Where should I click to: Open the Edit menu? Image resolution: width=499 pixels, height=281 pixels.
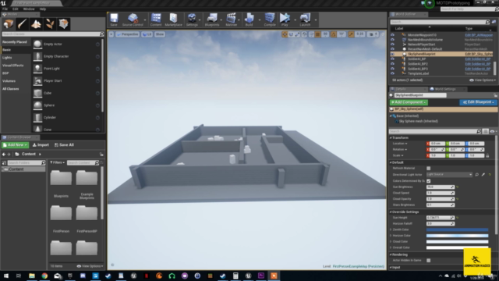point(16,9)
